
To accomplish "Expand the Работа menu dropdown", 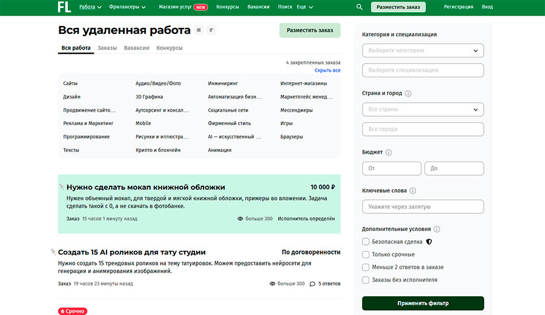I will [90, 7].
